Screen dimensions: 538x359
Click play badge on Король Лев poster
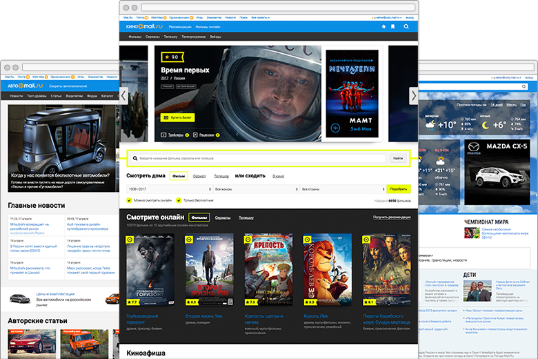[308, 240]
